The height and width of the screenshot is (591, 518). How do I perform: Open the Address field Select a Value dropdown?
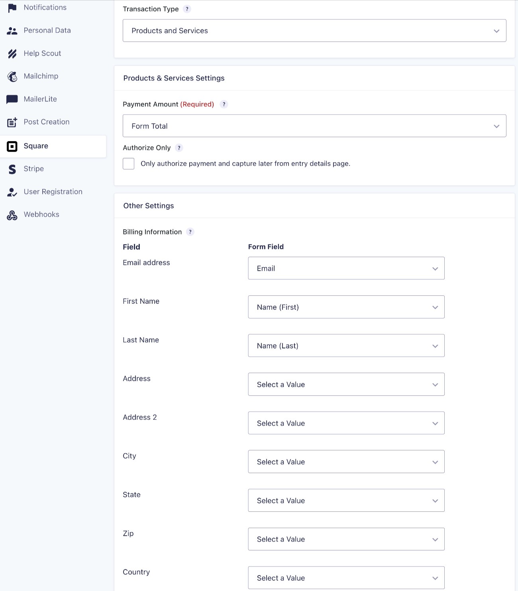coord(346,384)
